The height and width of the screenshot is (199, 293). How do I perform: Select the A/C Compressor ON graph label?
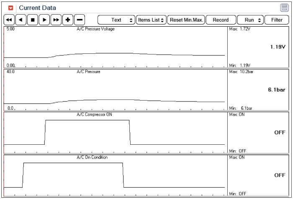[x=94, y=114]
